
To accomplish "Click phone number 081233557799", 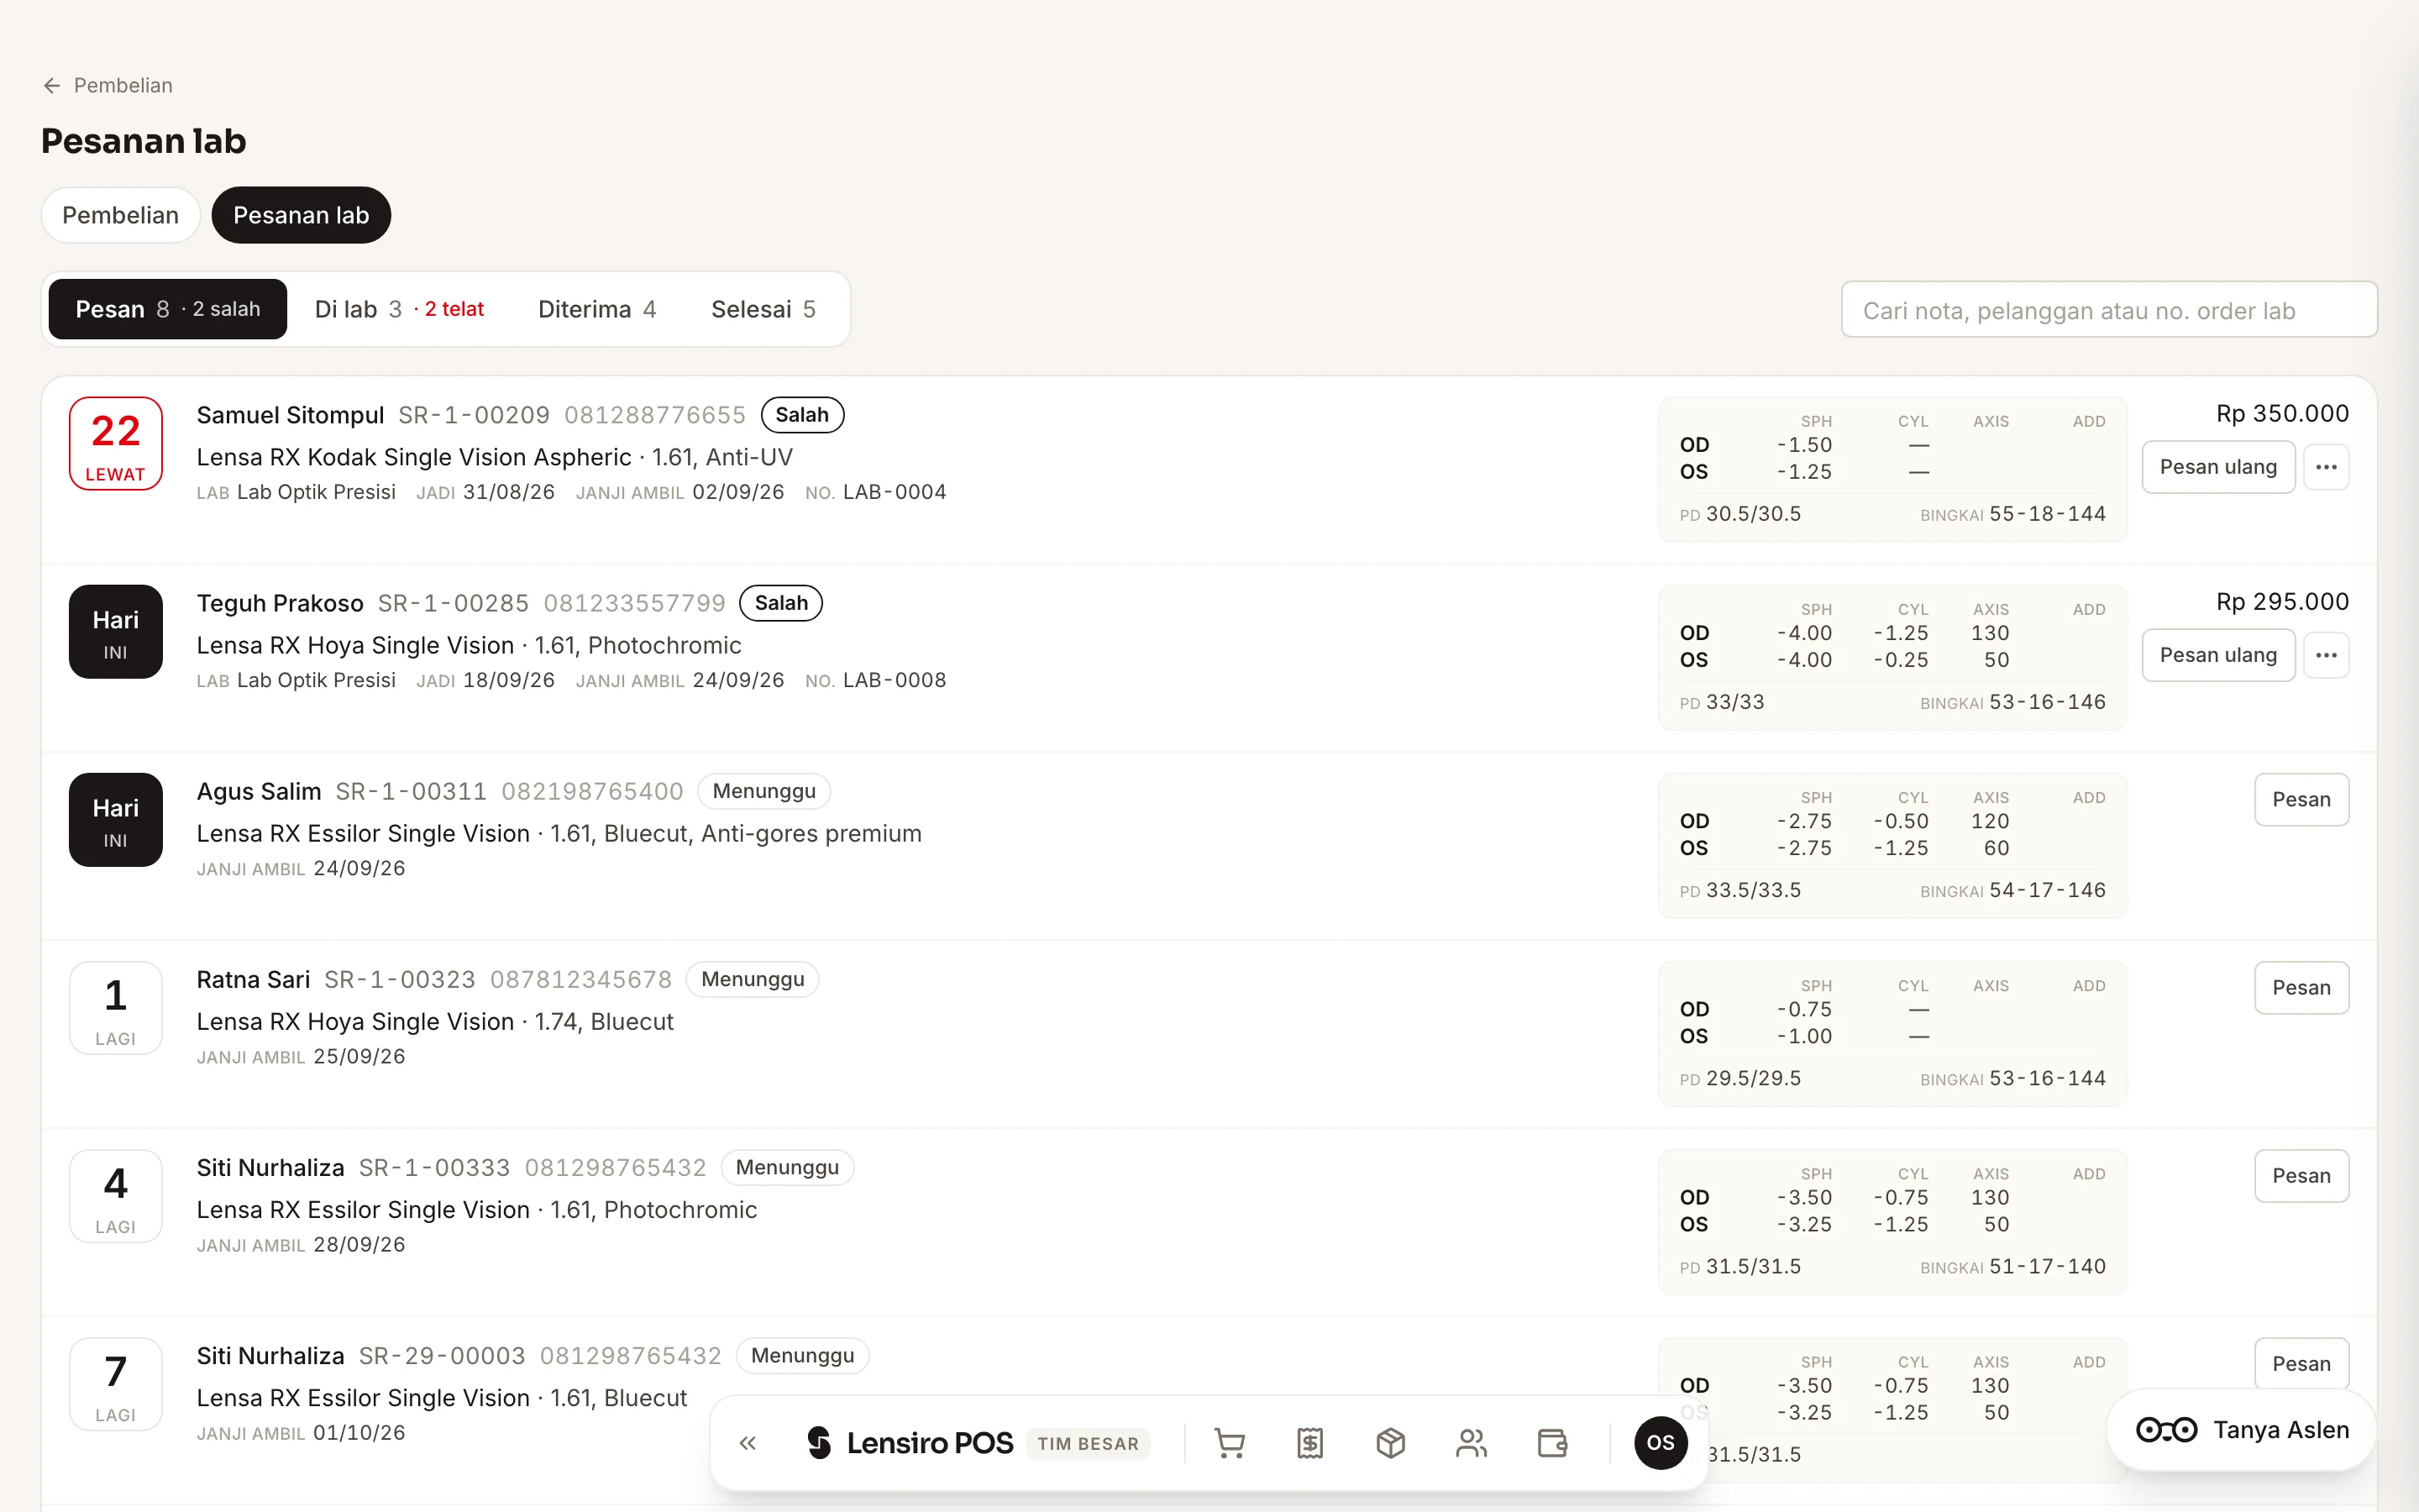I will coord(635,603).
